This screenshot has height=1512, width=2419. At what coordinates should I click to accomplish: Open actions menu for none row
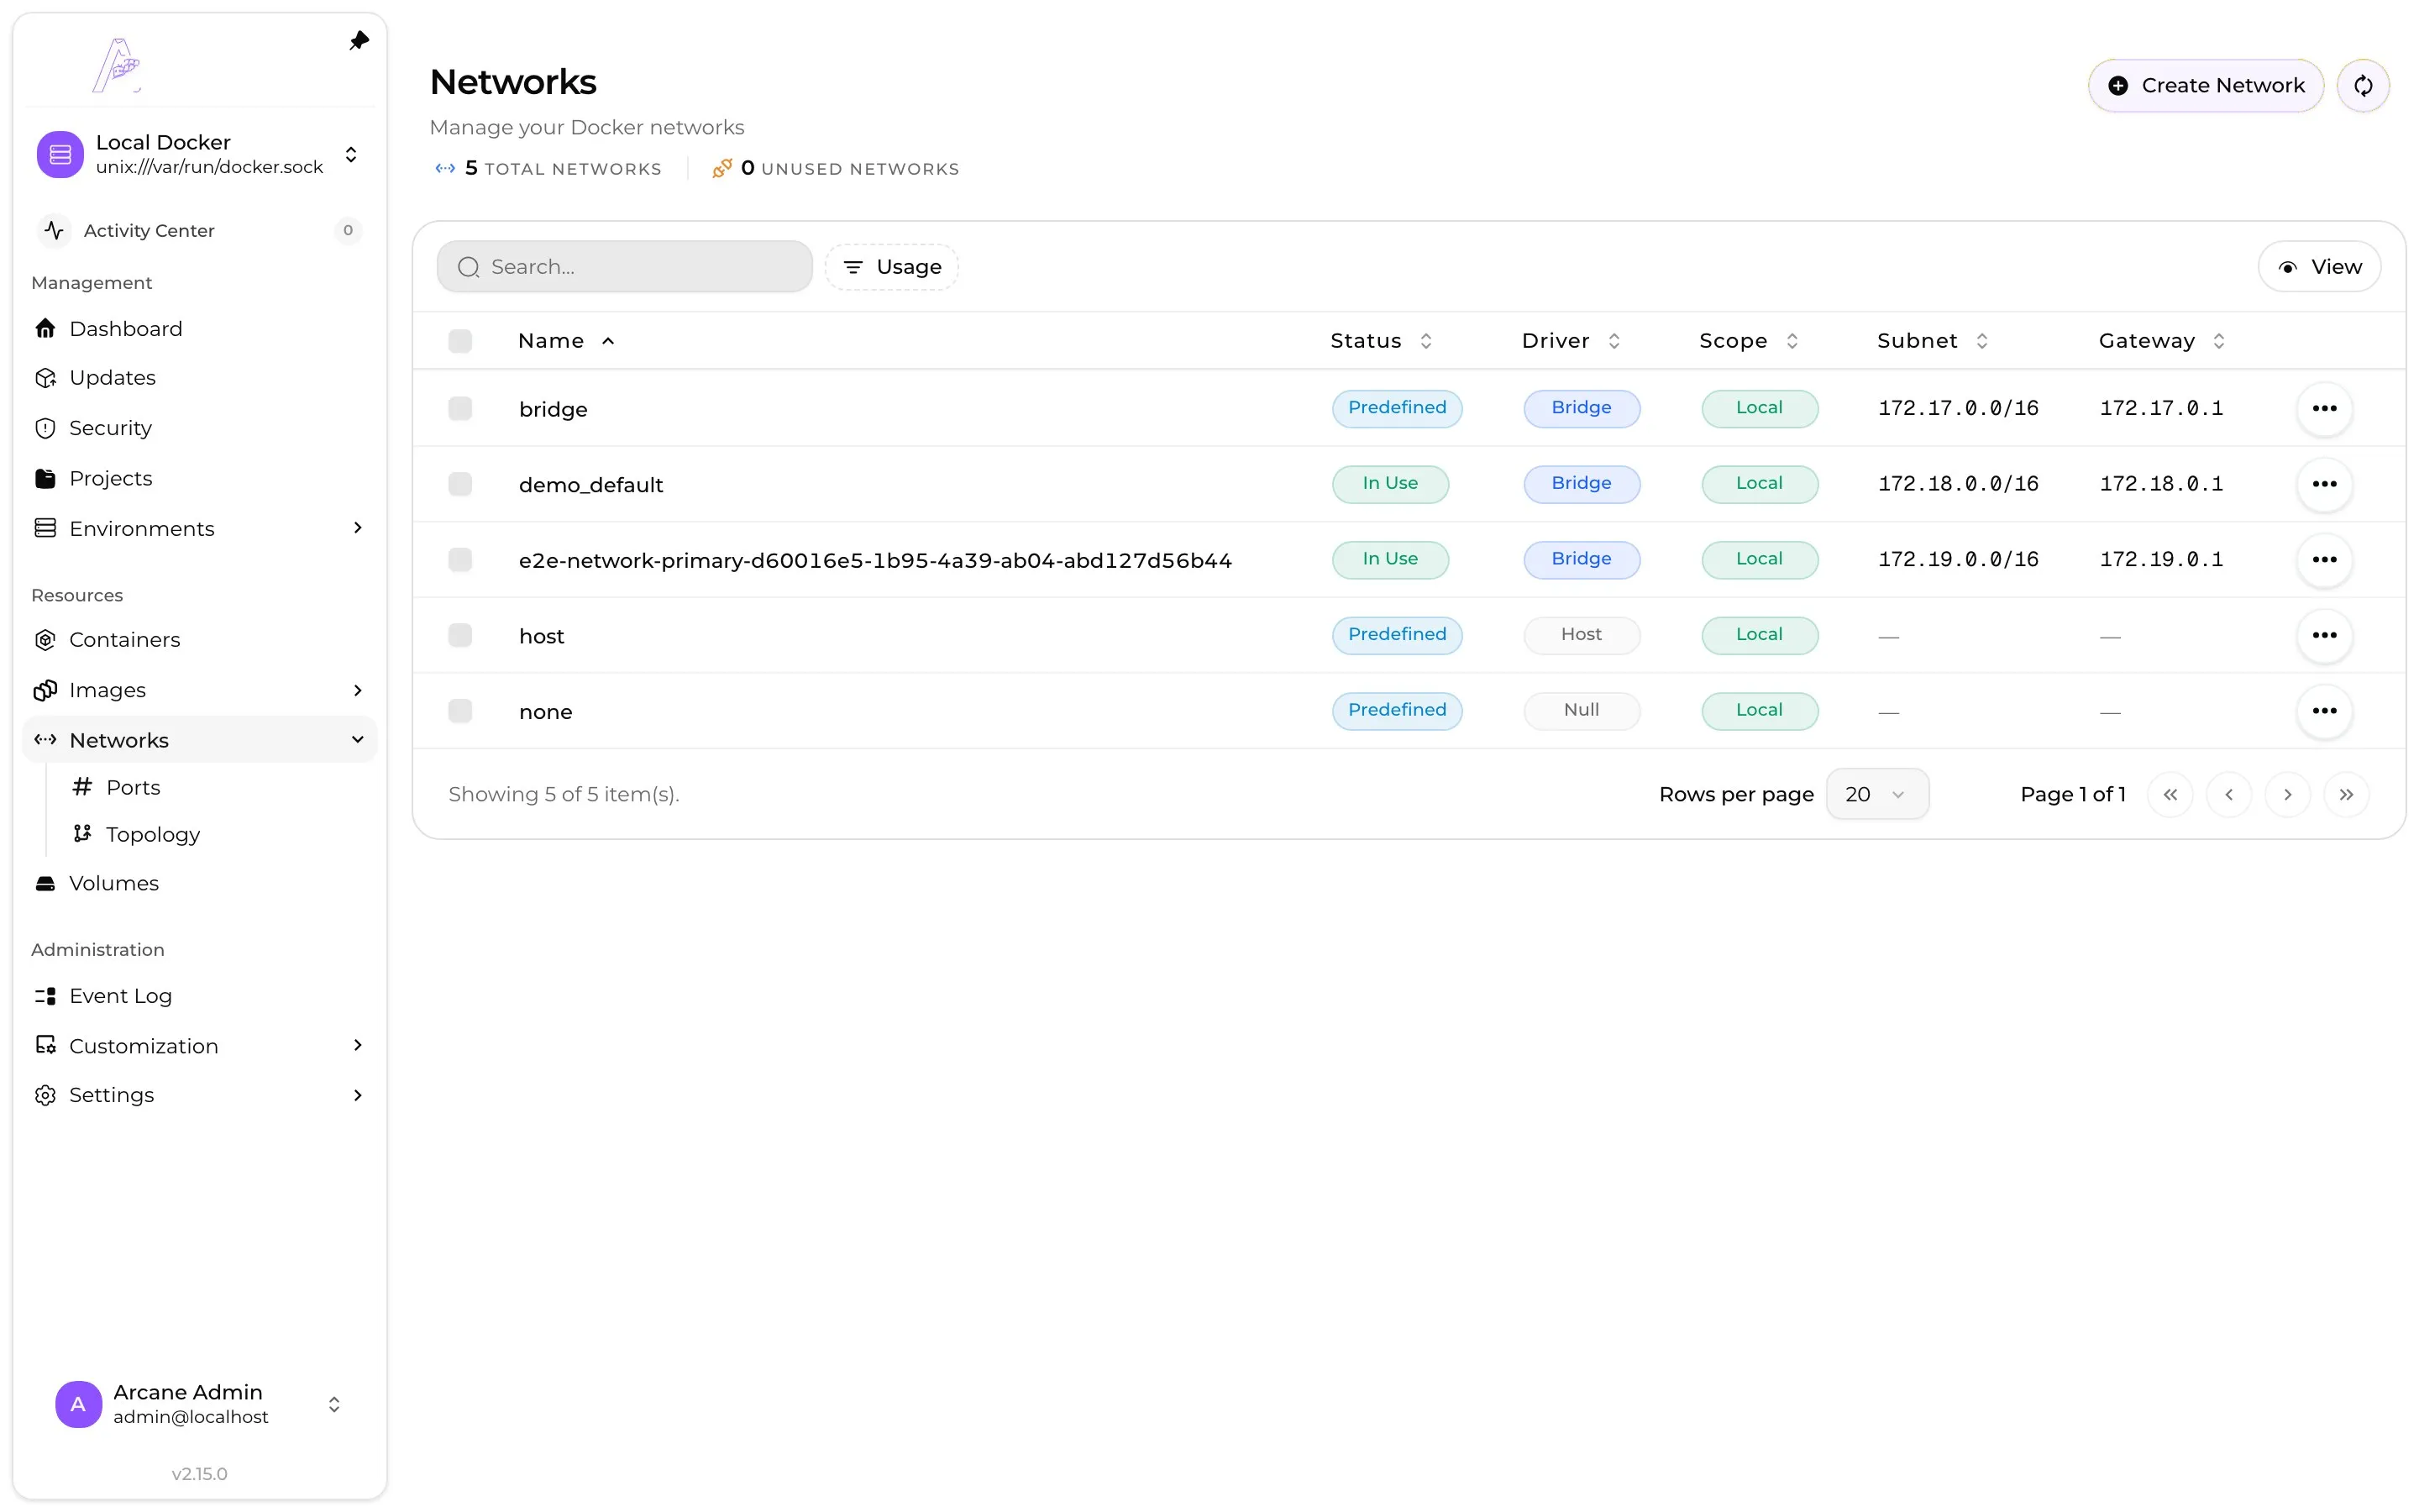(x=2324, y=711)
